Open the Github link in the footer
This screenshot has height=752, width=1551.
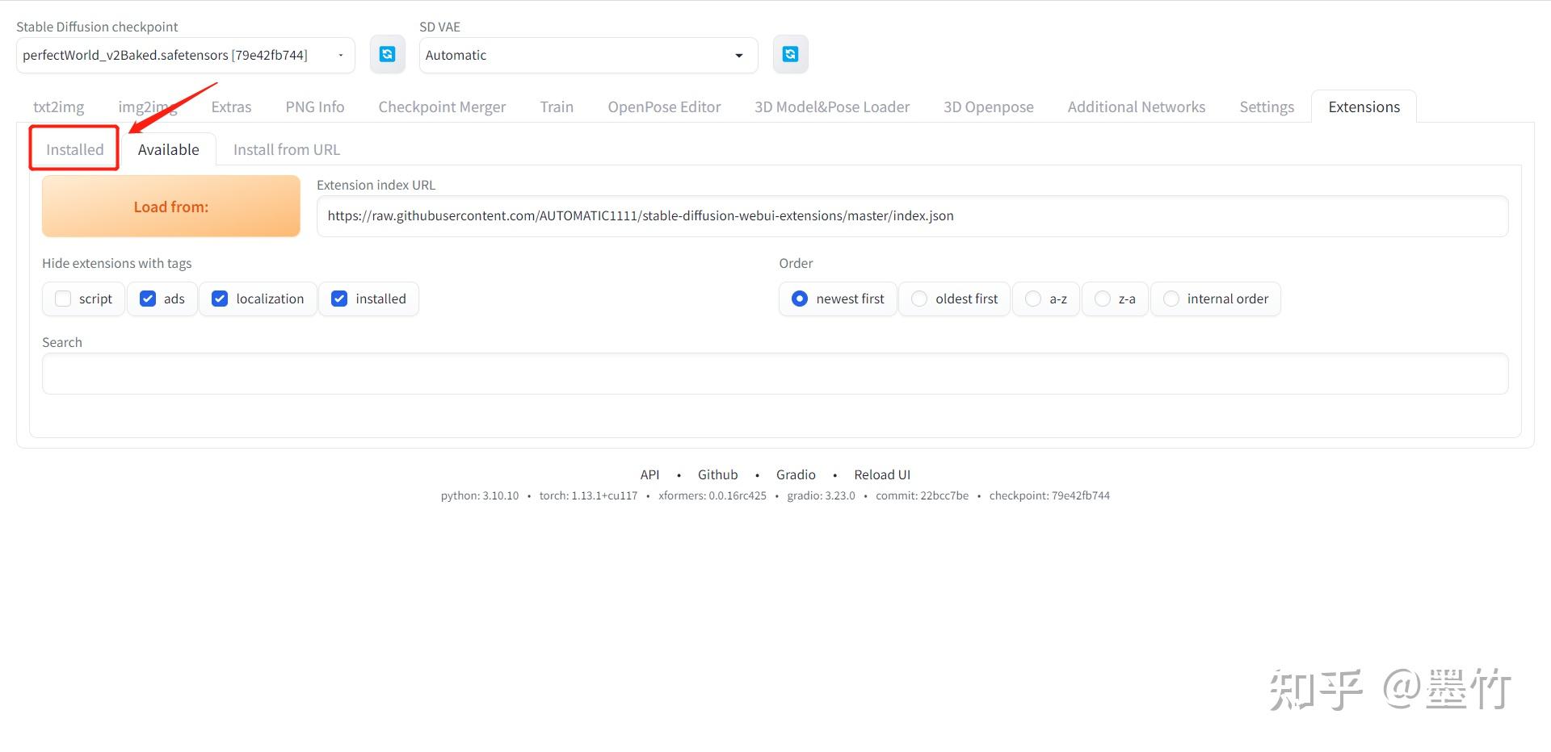(x=717, y=474)
